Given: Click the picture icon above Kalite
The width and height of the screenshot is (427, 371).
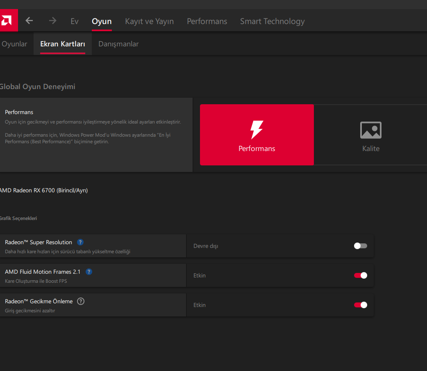Looking at the screenshot, I should click(370, 130).
